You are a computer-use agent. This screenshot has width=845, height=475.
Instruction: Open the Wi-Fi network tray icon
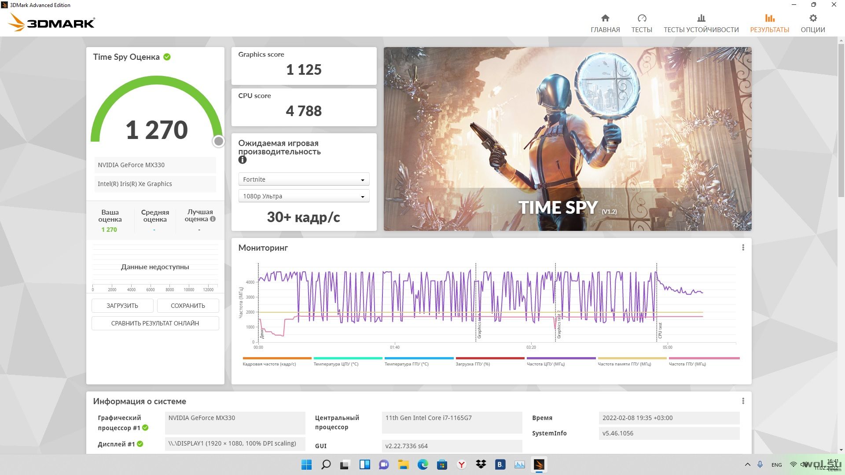[793, 464]
